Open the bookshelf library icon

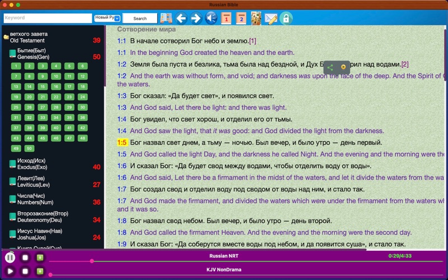(x=166, y=18)
